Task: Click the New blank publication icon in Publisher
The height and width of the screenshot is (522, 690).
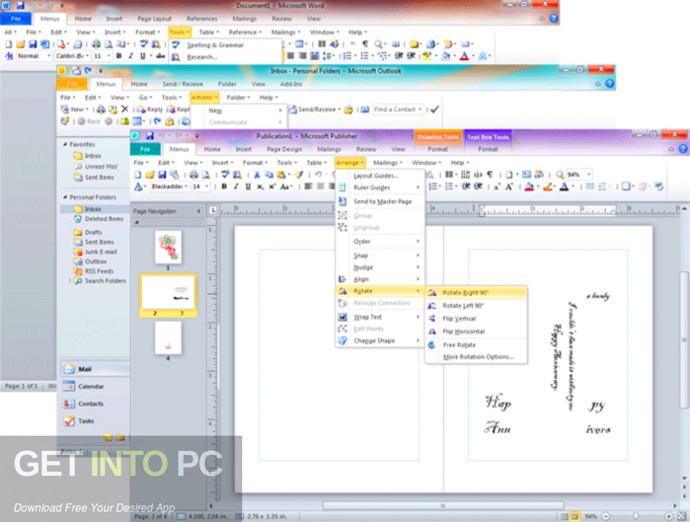Action: (138, 175)
